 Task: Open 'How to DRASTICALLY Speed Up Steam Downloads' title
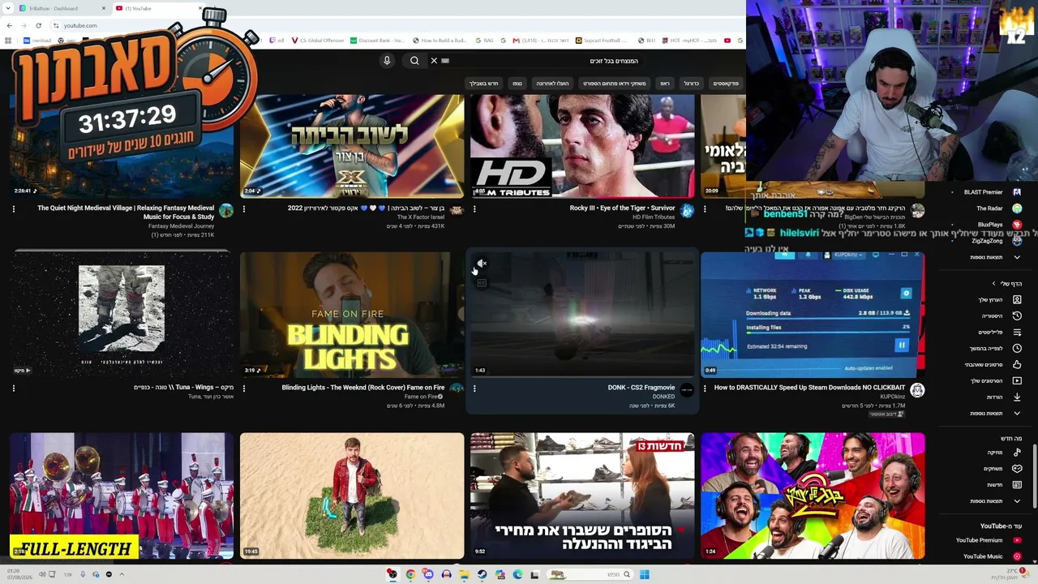pos(809,388)
